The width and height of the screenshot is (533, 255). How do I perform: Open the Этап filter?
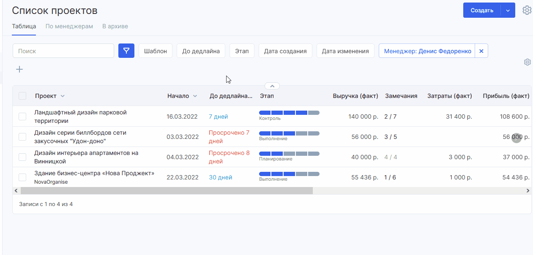point(242,51)
